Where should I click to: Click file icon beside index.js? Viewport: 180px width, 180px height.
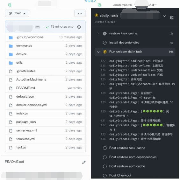[x=11, y=114]
